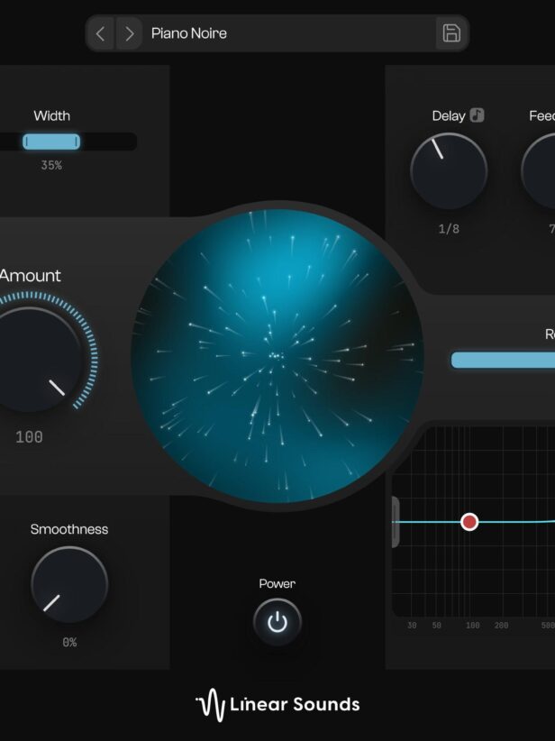Click the Amount value 100

(30, 437)
